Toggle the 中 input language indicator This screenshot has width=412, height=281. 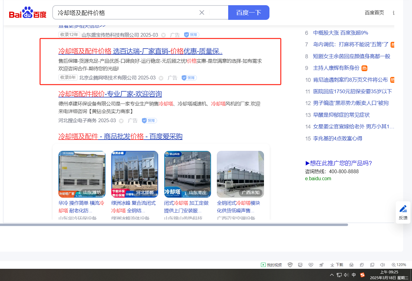pos(354,275)
